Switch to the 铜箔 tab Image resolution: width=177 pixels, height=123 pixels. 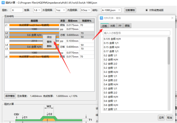(127, 26)
